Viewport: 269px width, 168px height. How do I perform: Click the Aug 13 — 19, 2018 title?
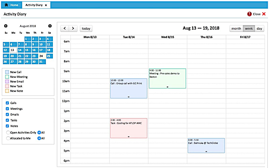(201, 28)
